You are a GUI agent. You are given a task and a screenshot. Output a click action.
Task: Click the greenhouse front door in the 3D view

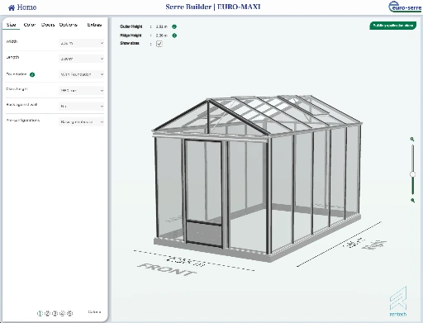(x=203, y=192)
